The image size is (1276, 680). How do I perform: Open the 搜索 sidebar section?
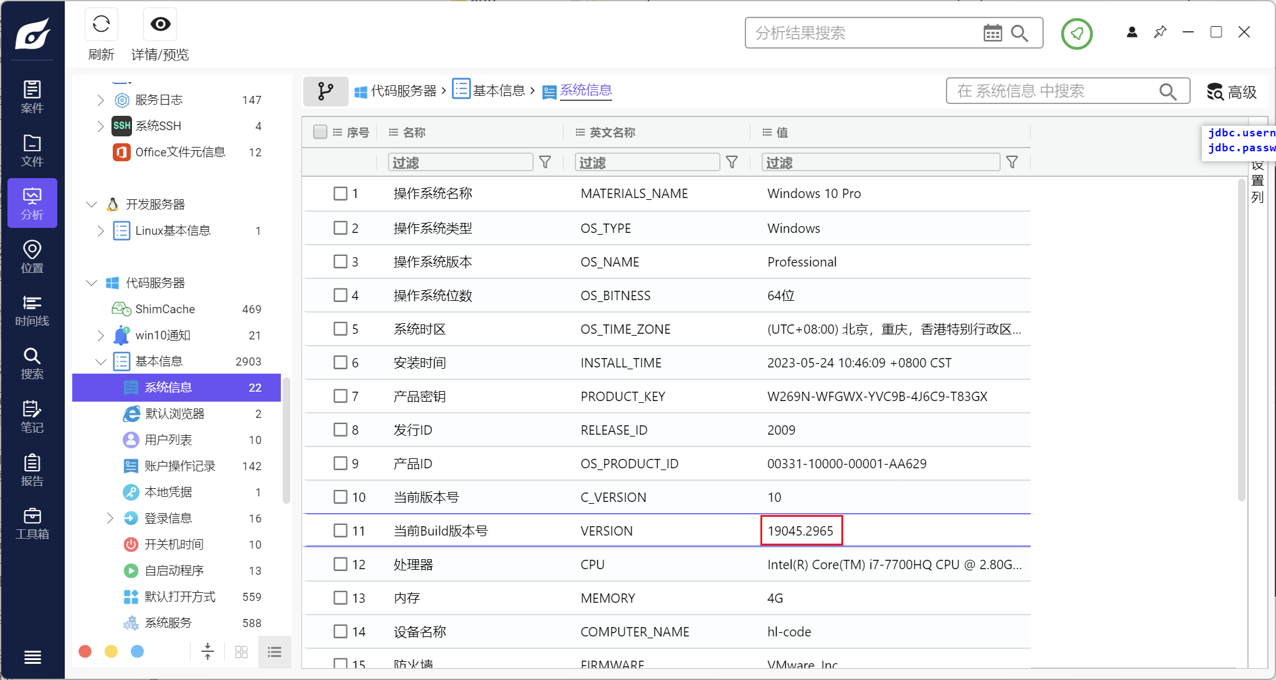[x=32, y=364]
